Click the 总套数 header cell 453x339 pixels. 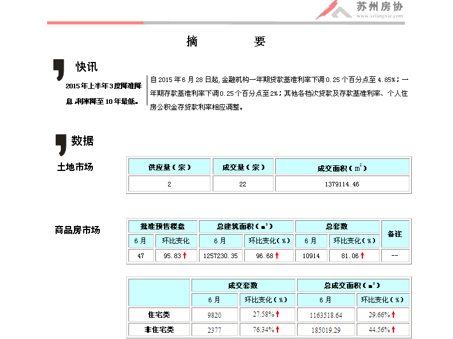click(337, 227)
